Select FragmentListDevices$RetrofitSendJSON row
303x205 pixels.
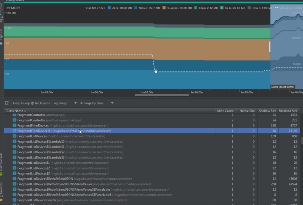(x=152, y=179)
